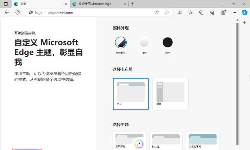Click the 选择主题 heading
This screenshot has height=150, width=250.
click(121, 124)
